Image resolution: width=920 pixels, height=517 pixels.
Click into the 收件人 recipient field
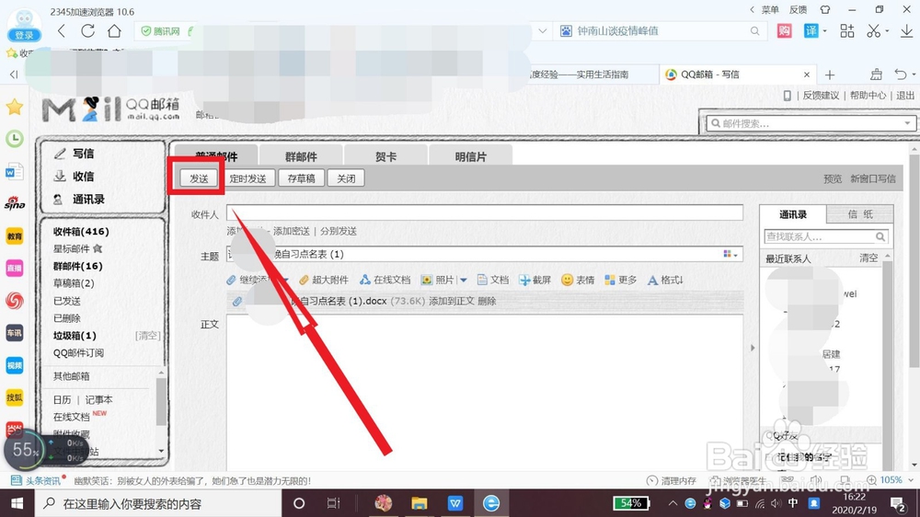tap(485, 213)
